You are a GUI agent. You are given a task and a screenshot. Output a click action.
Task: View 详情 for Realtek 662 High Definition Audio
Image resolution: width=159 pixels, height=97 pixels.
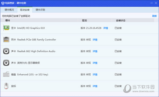[95, 51]
